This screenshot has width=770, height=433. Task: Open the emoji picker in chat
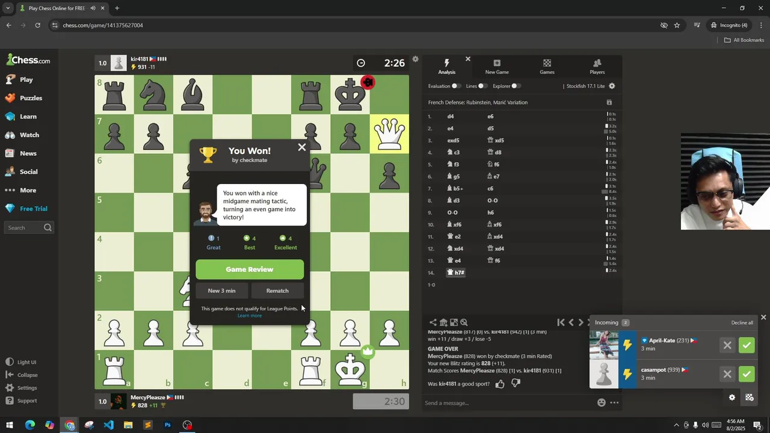pos(602,403)
